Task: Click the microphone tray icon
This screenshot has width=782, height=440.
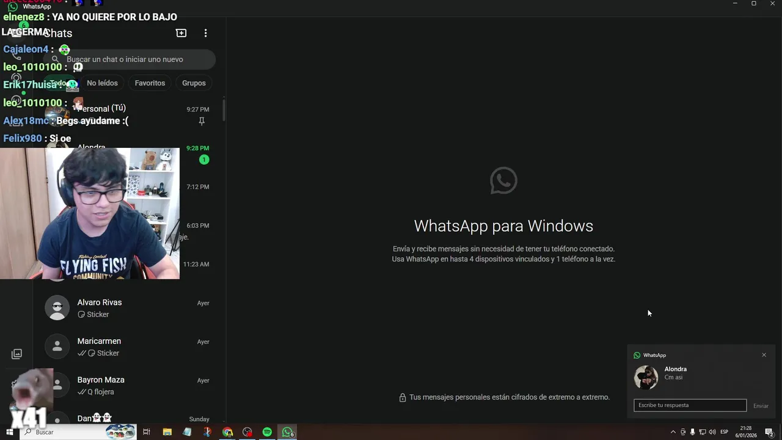Action: tap(692, 432)
